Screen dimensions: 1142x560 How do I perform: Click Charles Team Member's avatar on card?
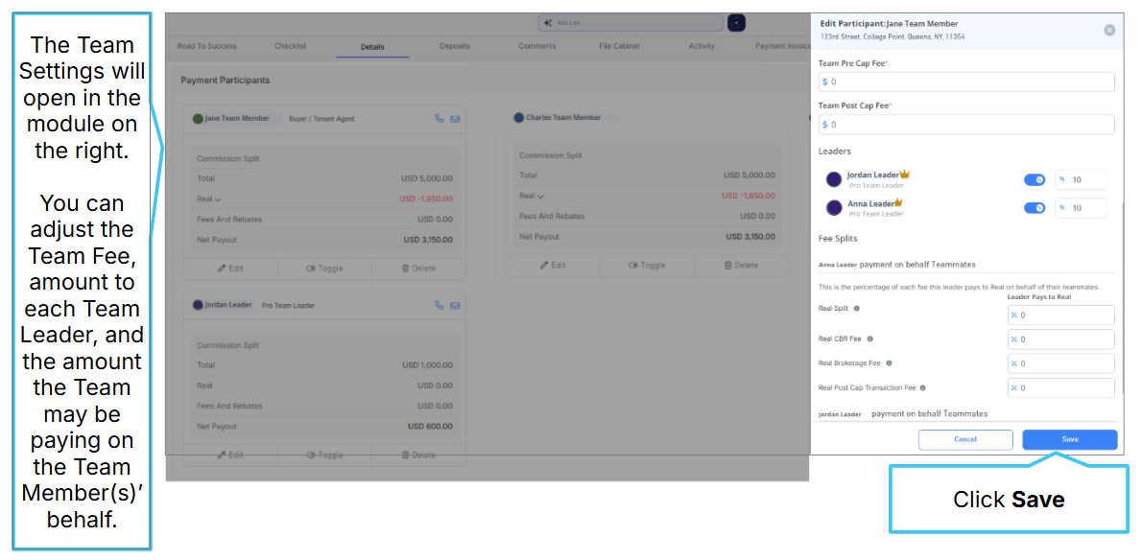pyautogui.click(x=518, y=117)
